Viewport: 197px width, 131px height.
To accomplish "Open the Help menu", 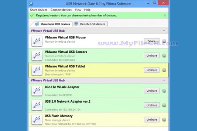I will coord(87,10).
